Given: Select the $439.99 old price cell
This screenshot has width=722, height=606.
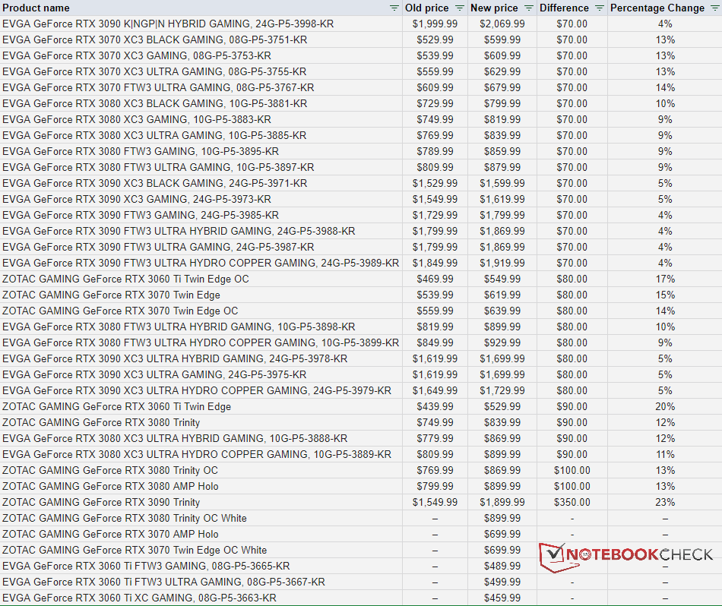Looking at the screenshot, I should [x=436, y=406].
